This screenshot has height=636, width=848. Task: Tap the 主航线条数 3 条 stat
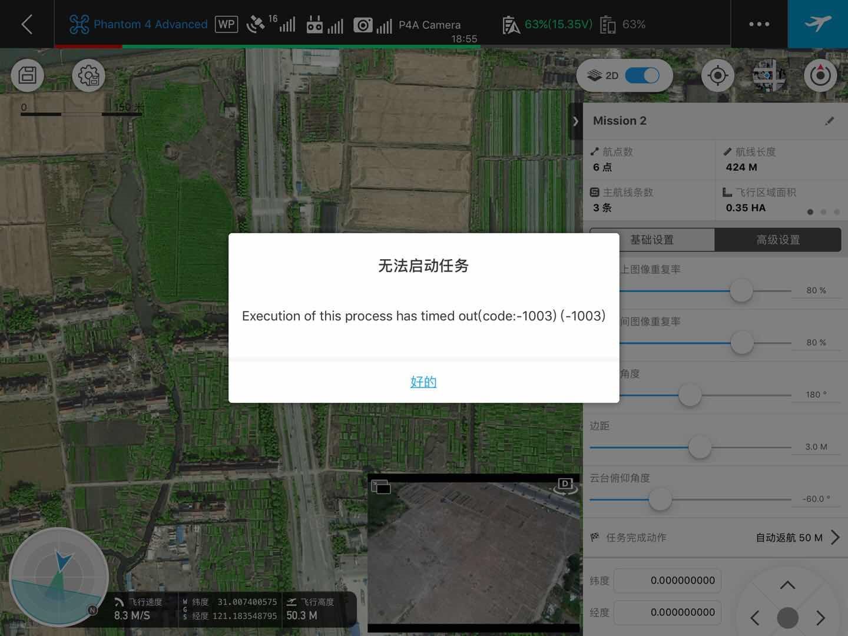pos(649,200)
